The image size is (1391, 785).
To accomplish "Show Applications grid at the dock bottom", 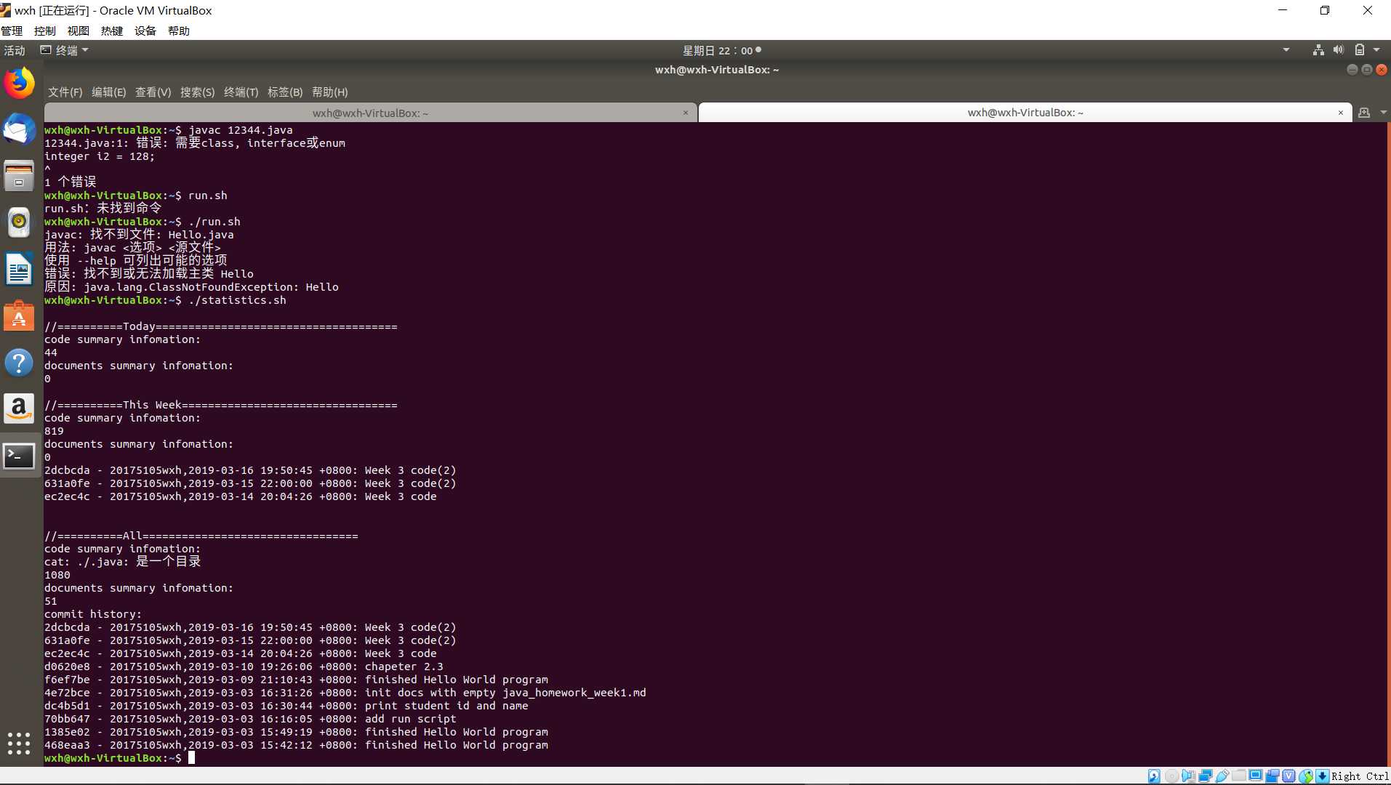I will (19, 744).
